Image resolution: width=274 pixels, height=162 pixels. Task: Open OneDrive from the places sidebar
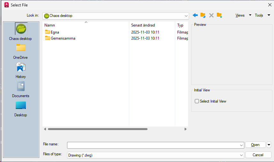tap(20, 51)
